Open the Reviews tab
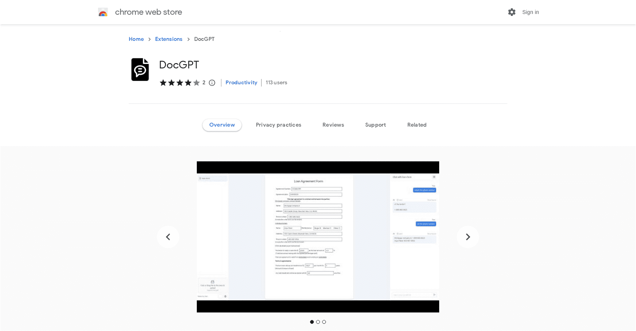636x331 pixels. pyautogui.click(x=333, y=125)
